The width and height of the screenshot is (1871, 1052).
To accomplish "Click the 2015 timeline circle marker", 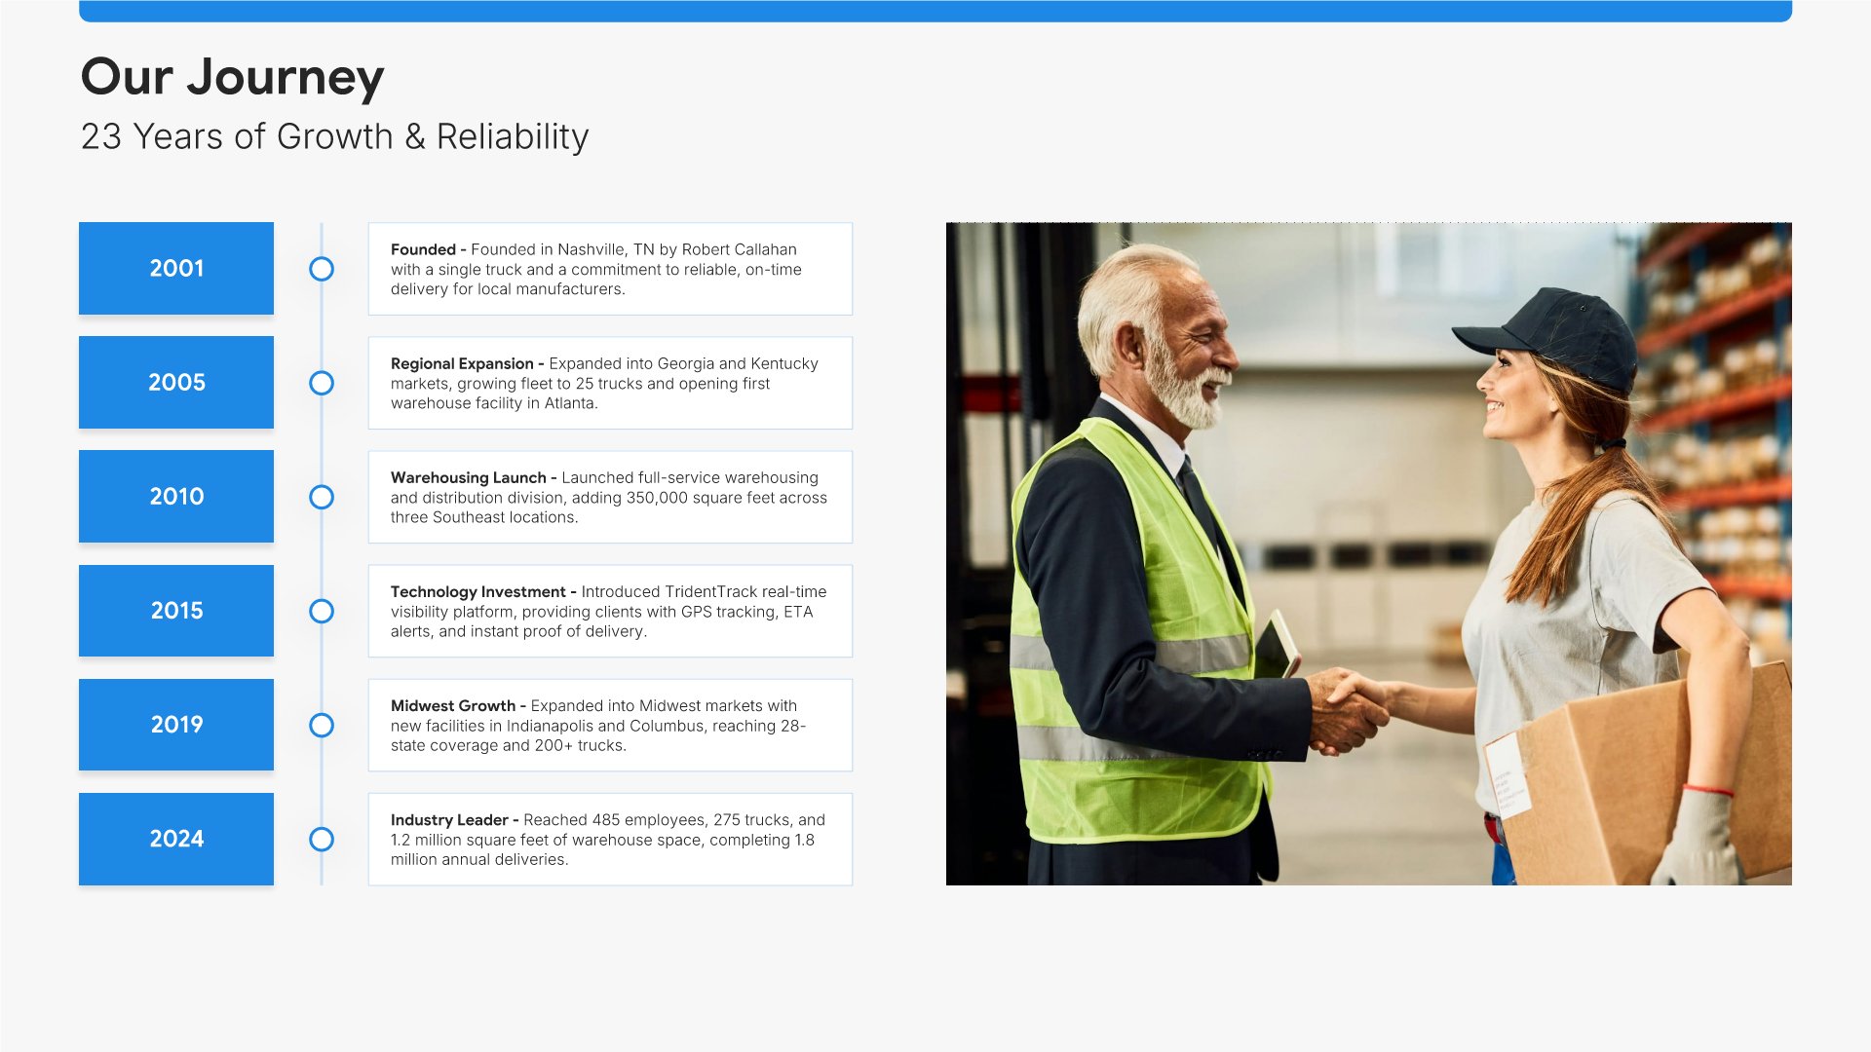I will click(x=322, y=611).
